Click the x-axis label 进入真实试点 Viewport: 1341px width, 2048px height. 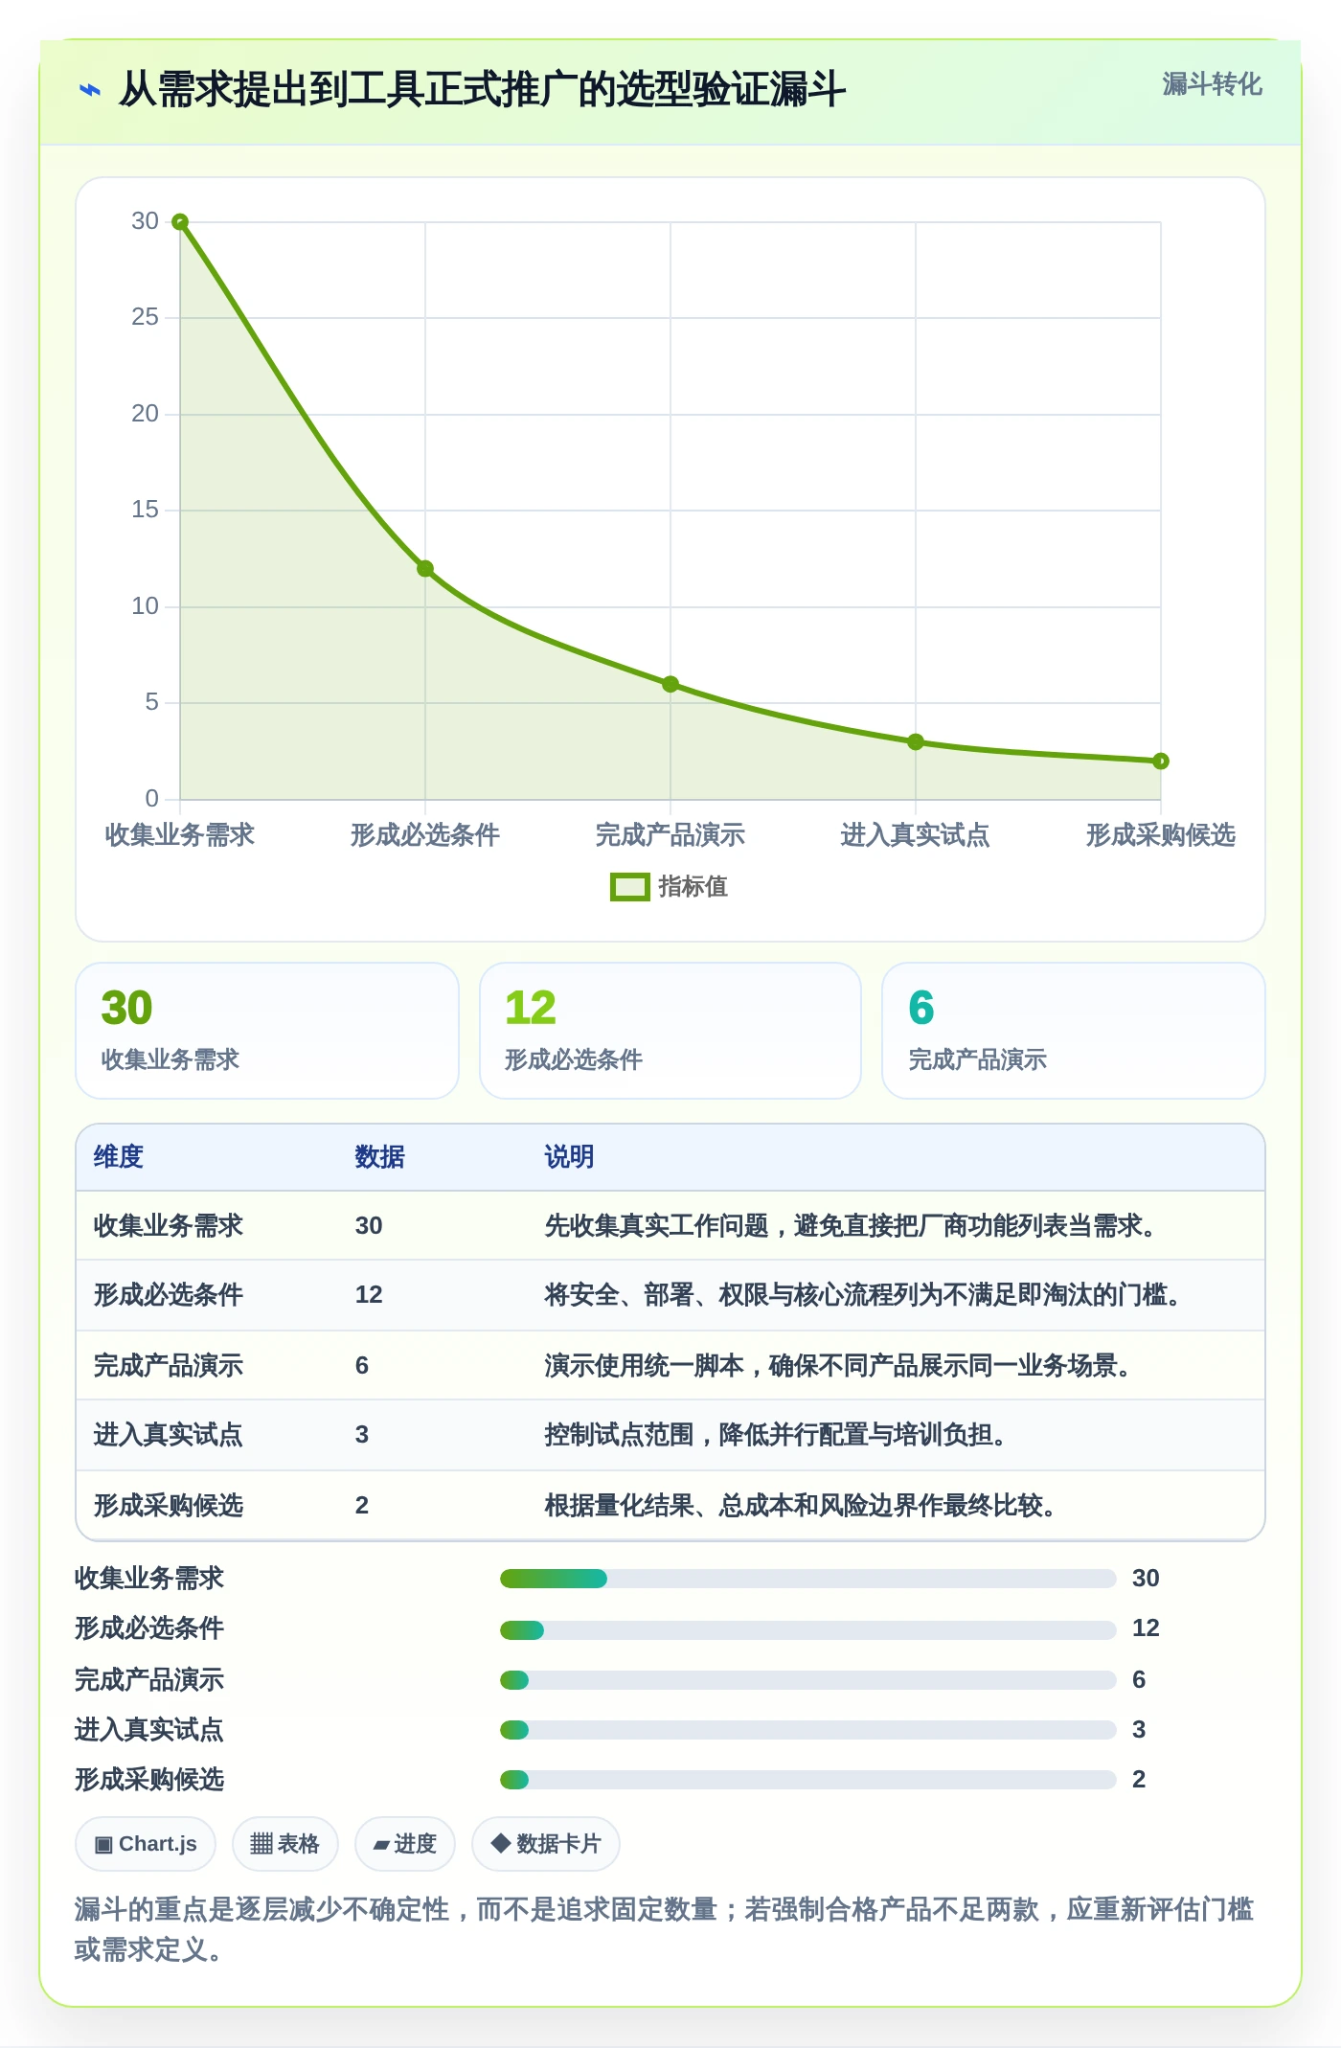click(916, 835)
